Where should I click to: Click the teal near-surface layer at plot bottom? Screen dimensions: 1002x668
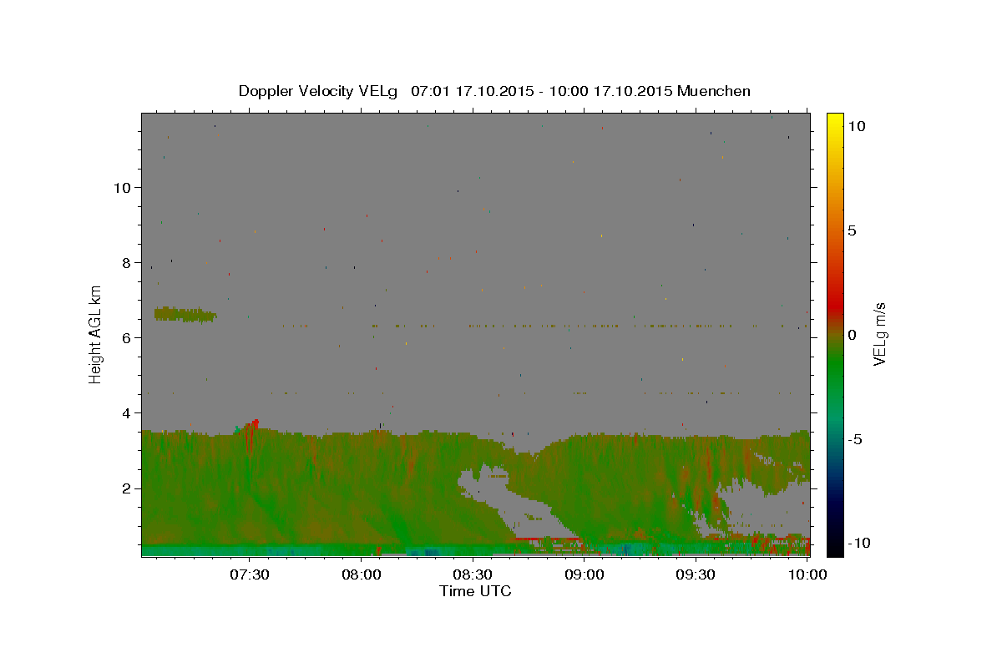tap(475, 550)
